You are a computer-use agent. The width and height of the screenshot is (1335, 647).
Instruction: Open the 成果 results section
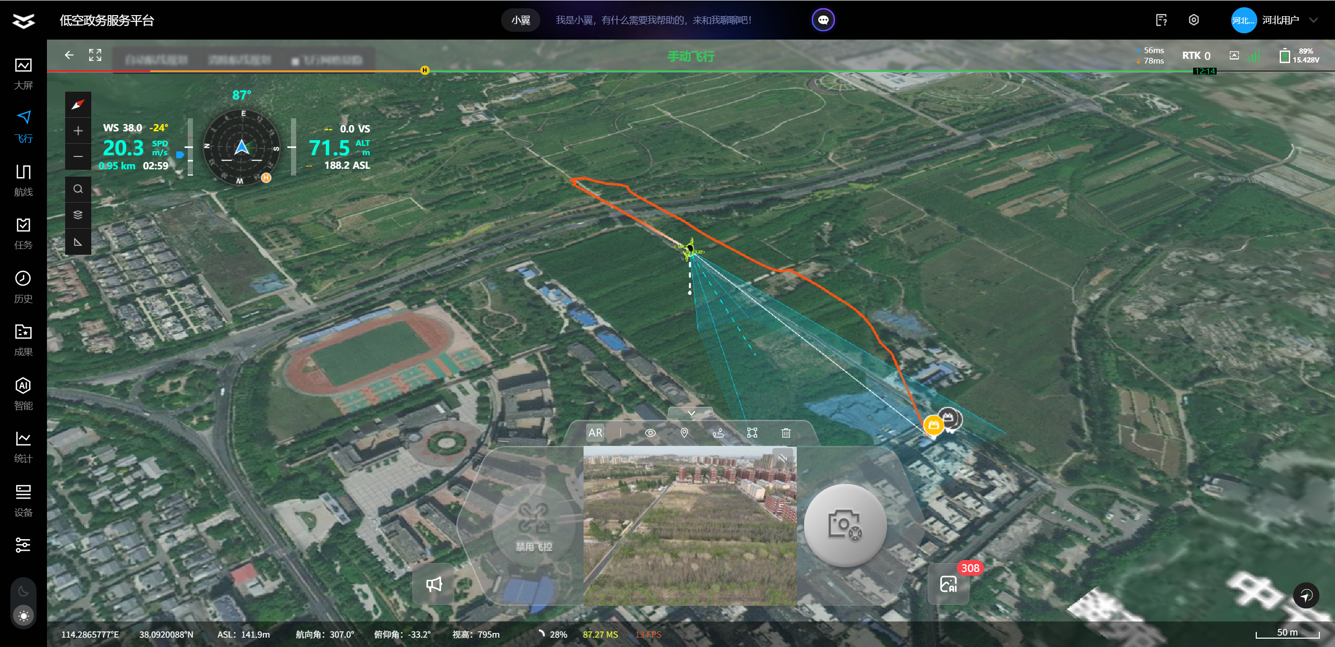pos(23,340)
